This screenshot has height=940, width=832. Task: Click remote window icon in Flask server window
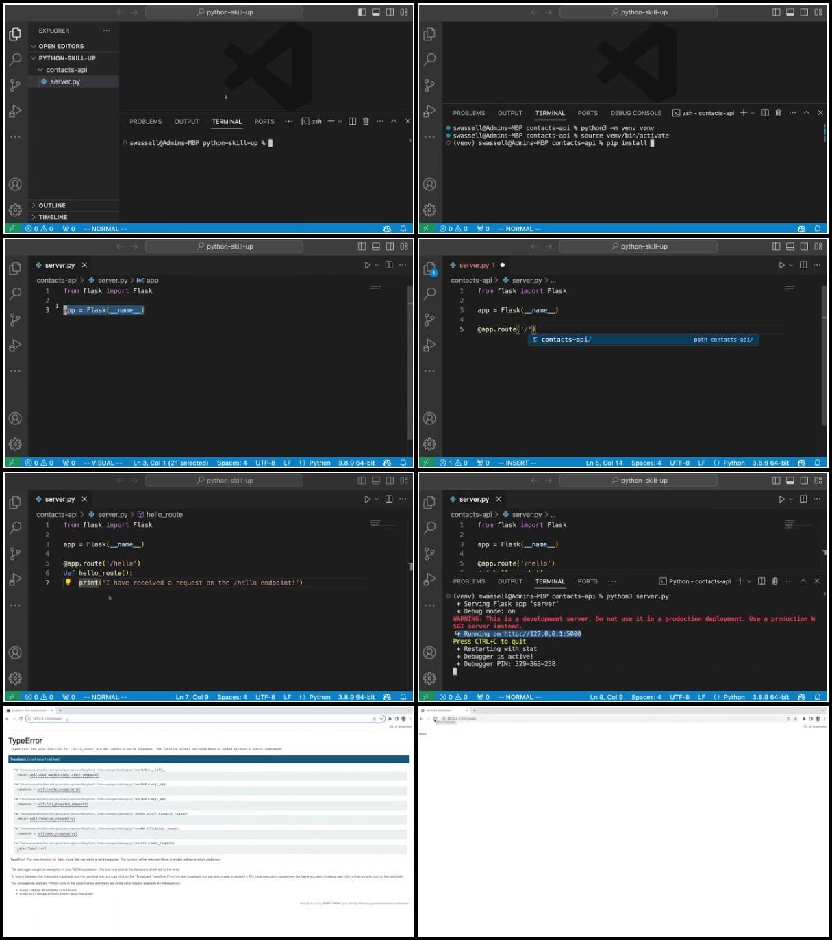coord(425,697)
